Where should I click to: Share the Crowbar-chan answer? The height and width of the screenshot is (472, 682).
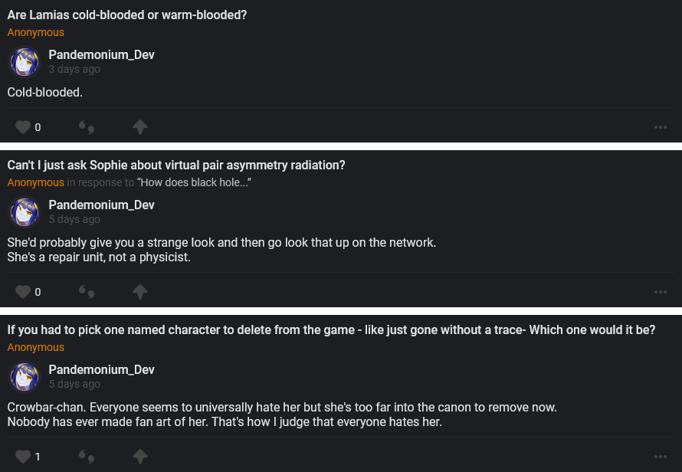tap(139, 457)
